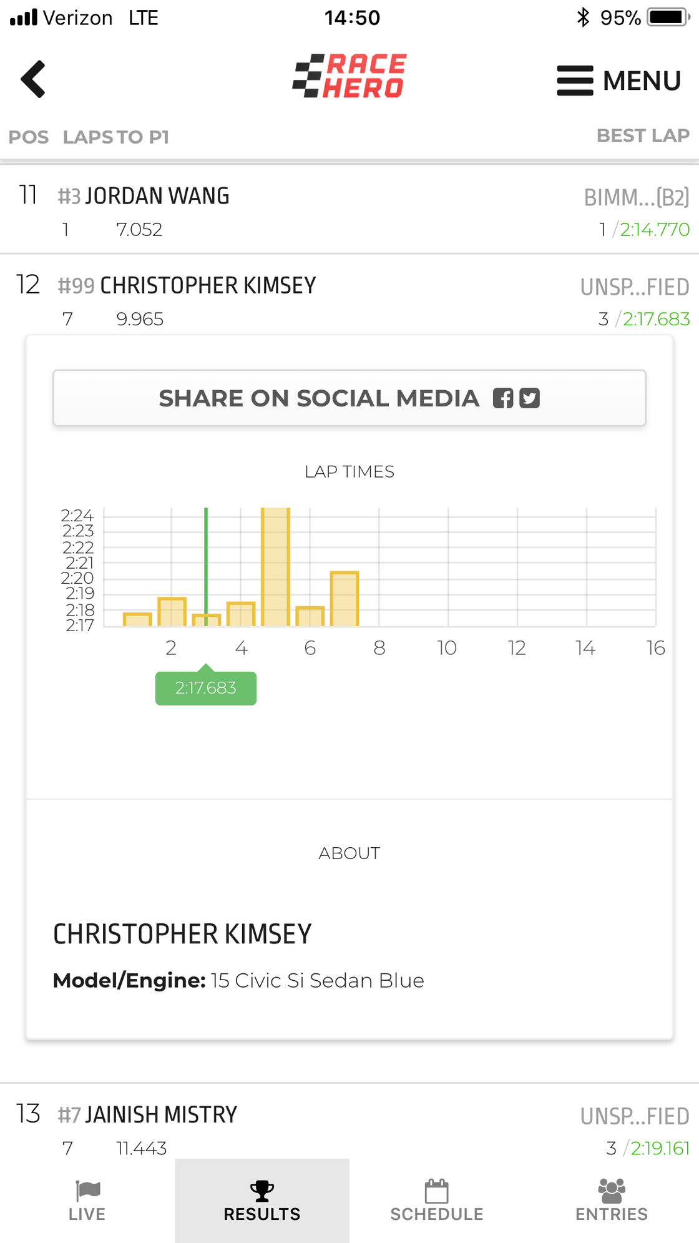Sort by BEST LAP column header
This screenshot has height=1243, width=699.
click(643, 135)
